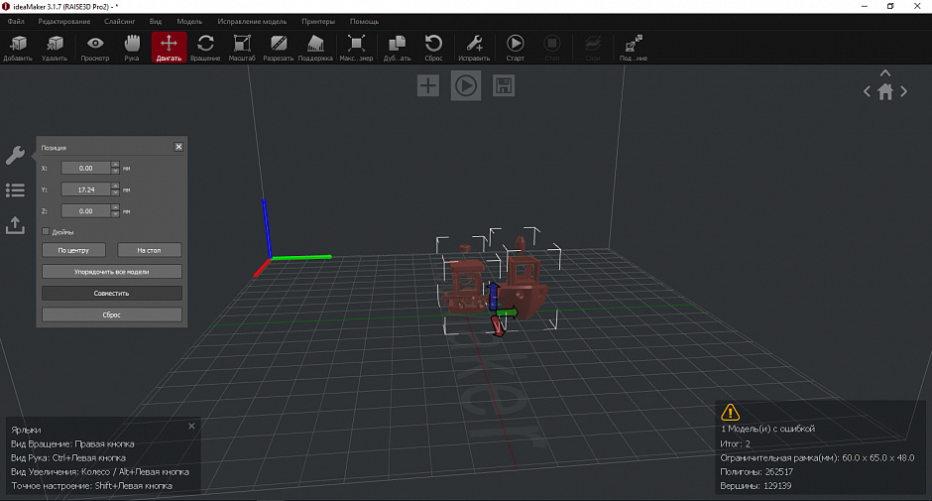Open the Поддержка (Support) tool

coord(315,47)
